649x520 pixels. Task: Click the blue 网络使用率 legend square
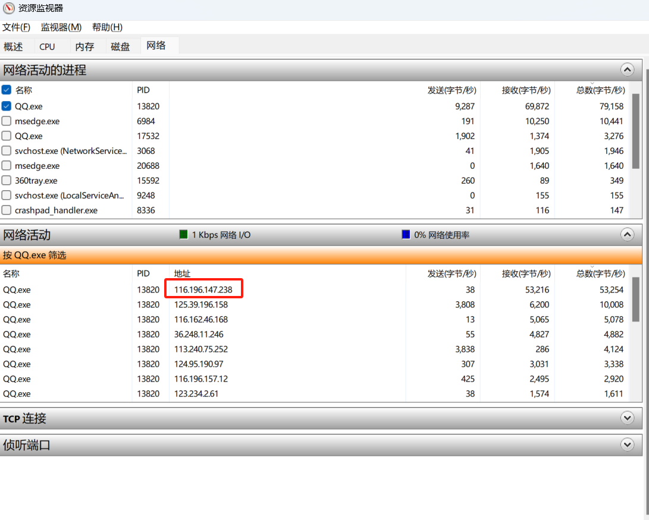coord(406,234)
